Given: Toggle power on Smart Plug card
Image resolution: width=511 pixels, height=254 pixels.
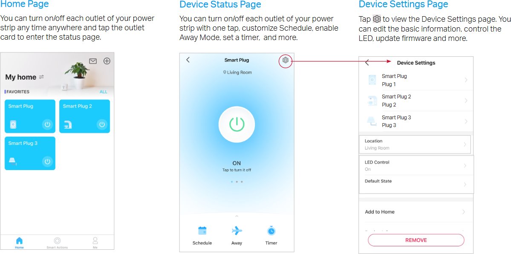Looking at the screenshot, I should point(47,125).
